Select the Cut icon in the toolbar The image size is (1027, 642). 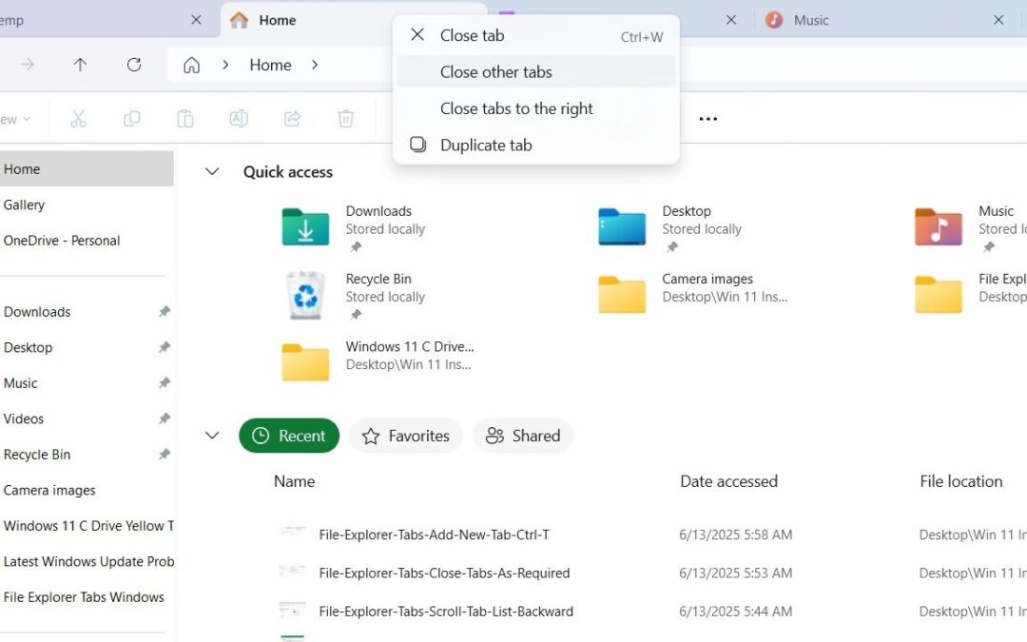coord(78,118)
